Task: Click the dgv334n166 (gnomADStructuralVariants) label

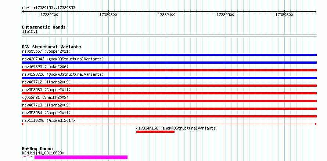Action: [177, 128]
